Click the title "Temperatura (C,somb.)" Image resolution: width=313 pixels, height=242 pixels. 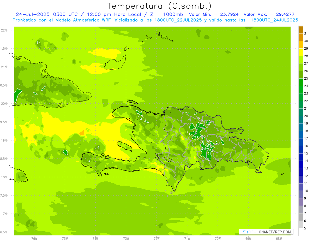pyautogui.click(x=159, y=6)
